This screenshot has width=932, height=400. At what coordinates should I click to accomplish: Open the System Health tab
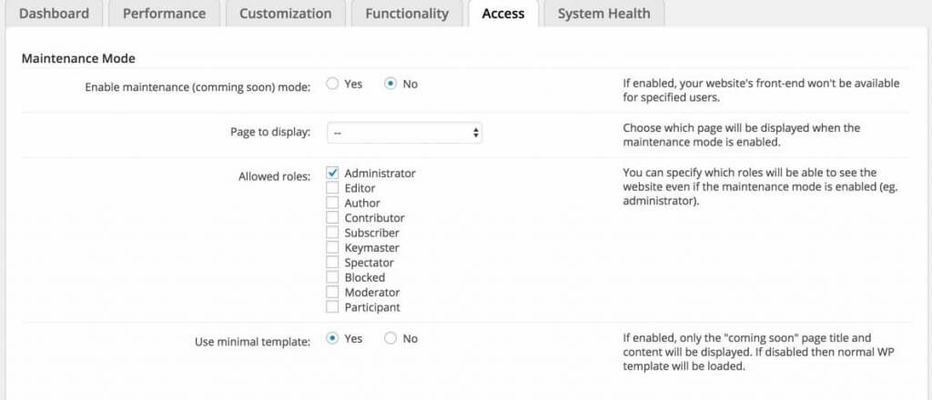[603, 14]
